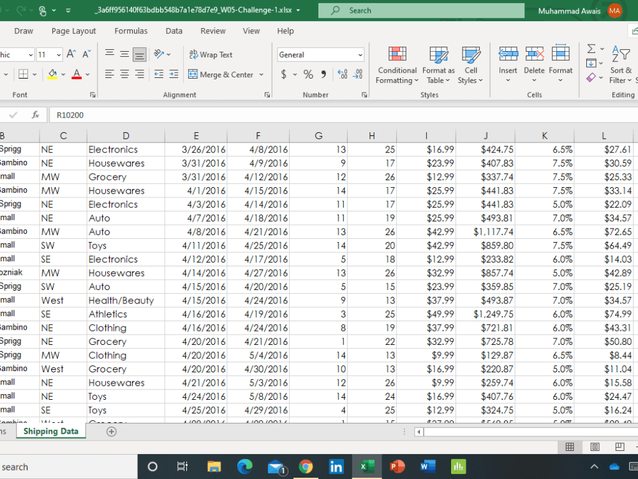Center text horizontally
This screenshot has height=479, width=638.
(124, 74)
